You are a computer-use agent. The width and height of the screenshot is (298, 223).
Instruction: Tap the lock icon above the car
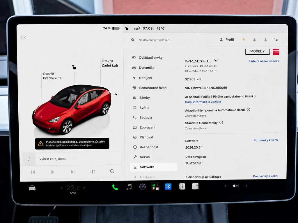click(74, 67)
